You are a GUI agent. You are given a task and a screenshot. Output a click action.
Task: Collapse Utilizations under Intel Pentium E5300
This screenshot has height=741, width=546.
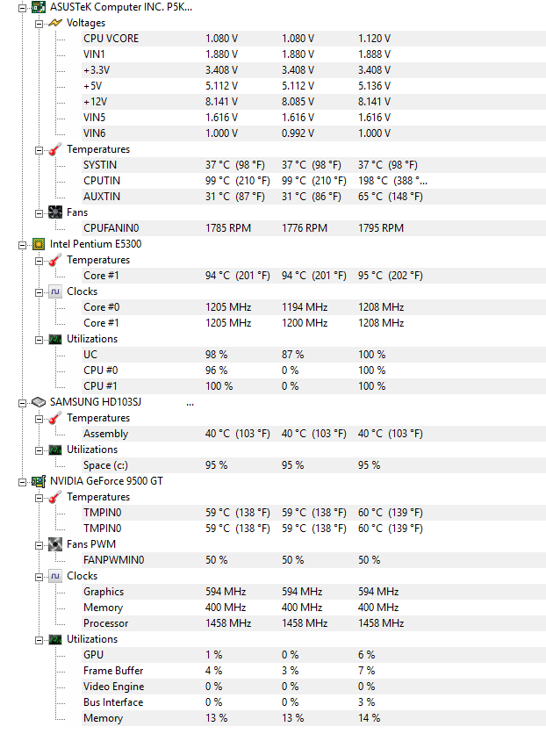[39, 340]
